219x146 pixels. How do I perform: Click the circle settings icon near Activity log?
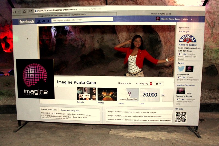tap(157, 84)
